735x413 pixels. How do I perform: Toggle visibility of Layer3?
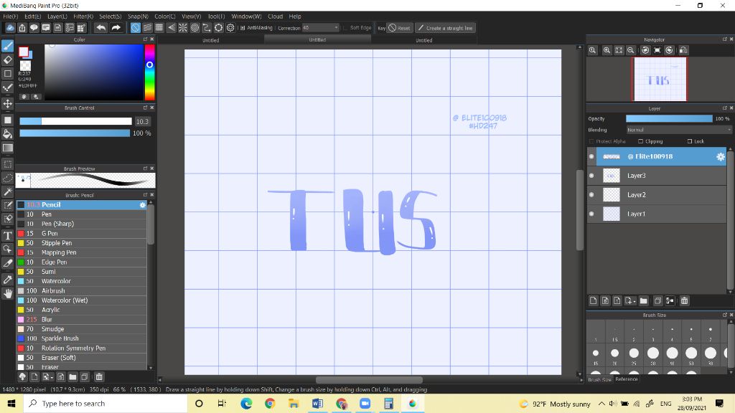coord(591,175)
